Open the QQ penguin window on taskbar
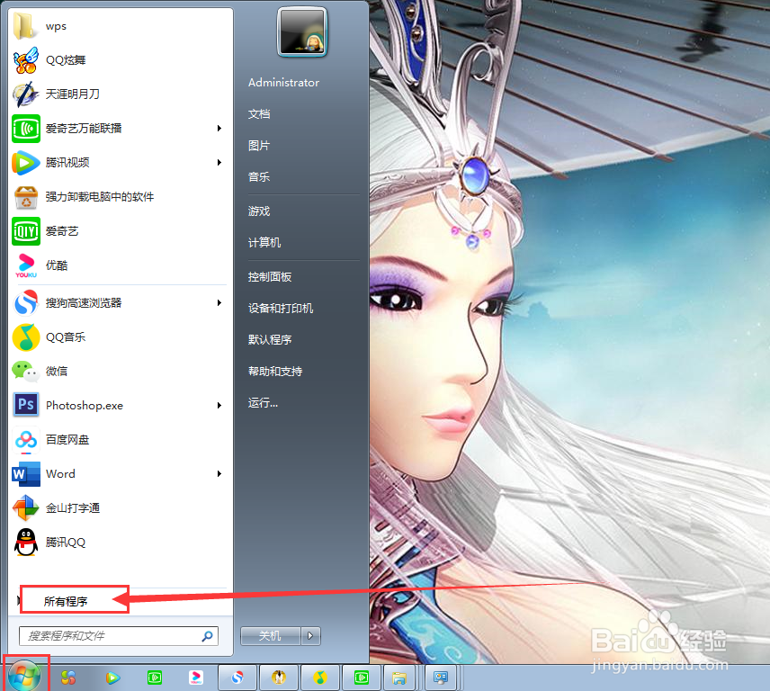Image resolution: width=770 pixels, height=691 pixels. tap(279, 678)
